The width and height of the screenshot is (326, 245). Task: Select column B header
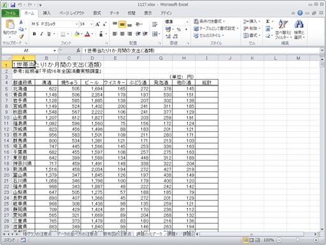click(46, 58)
